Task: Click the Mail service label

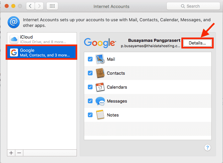Action: coord(111,59)
